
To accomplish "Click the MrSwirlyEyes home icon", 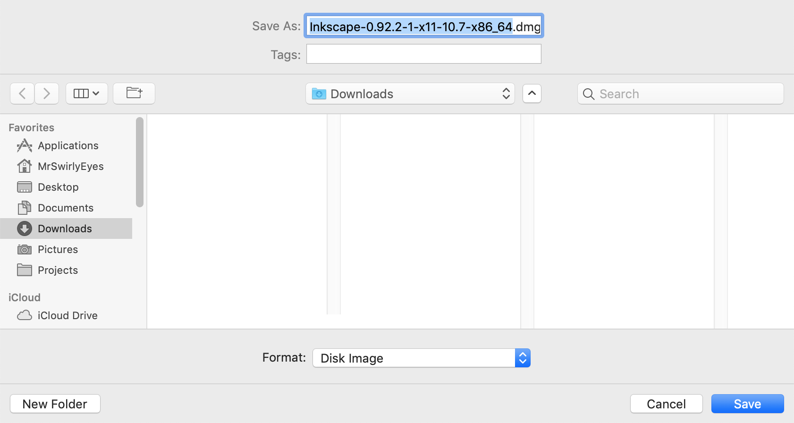I will [25, 166].
